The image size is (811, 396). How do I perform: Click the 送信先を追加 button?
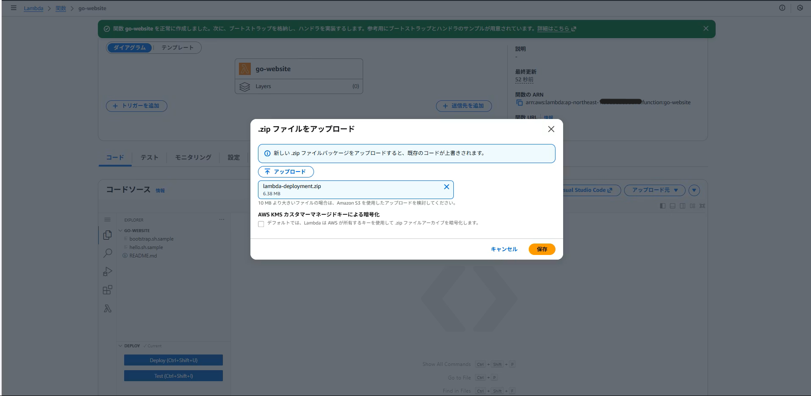click(464, 106)
